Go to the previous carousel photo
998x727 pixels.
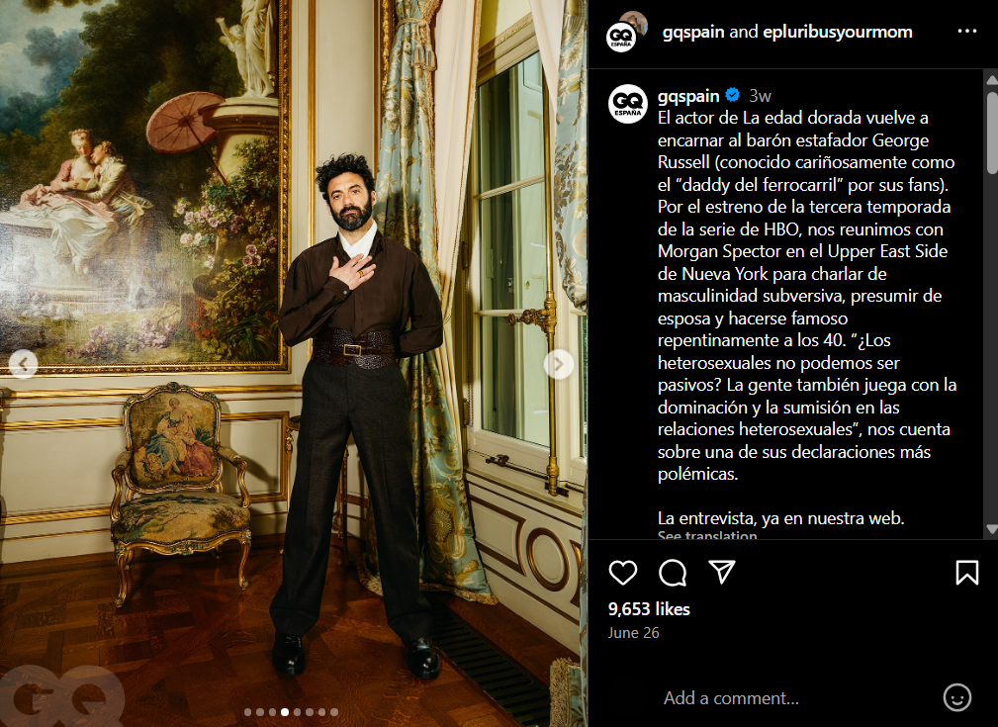(x=23, y=364)
